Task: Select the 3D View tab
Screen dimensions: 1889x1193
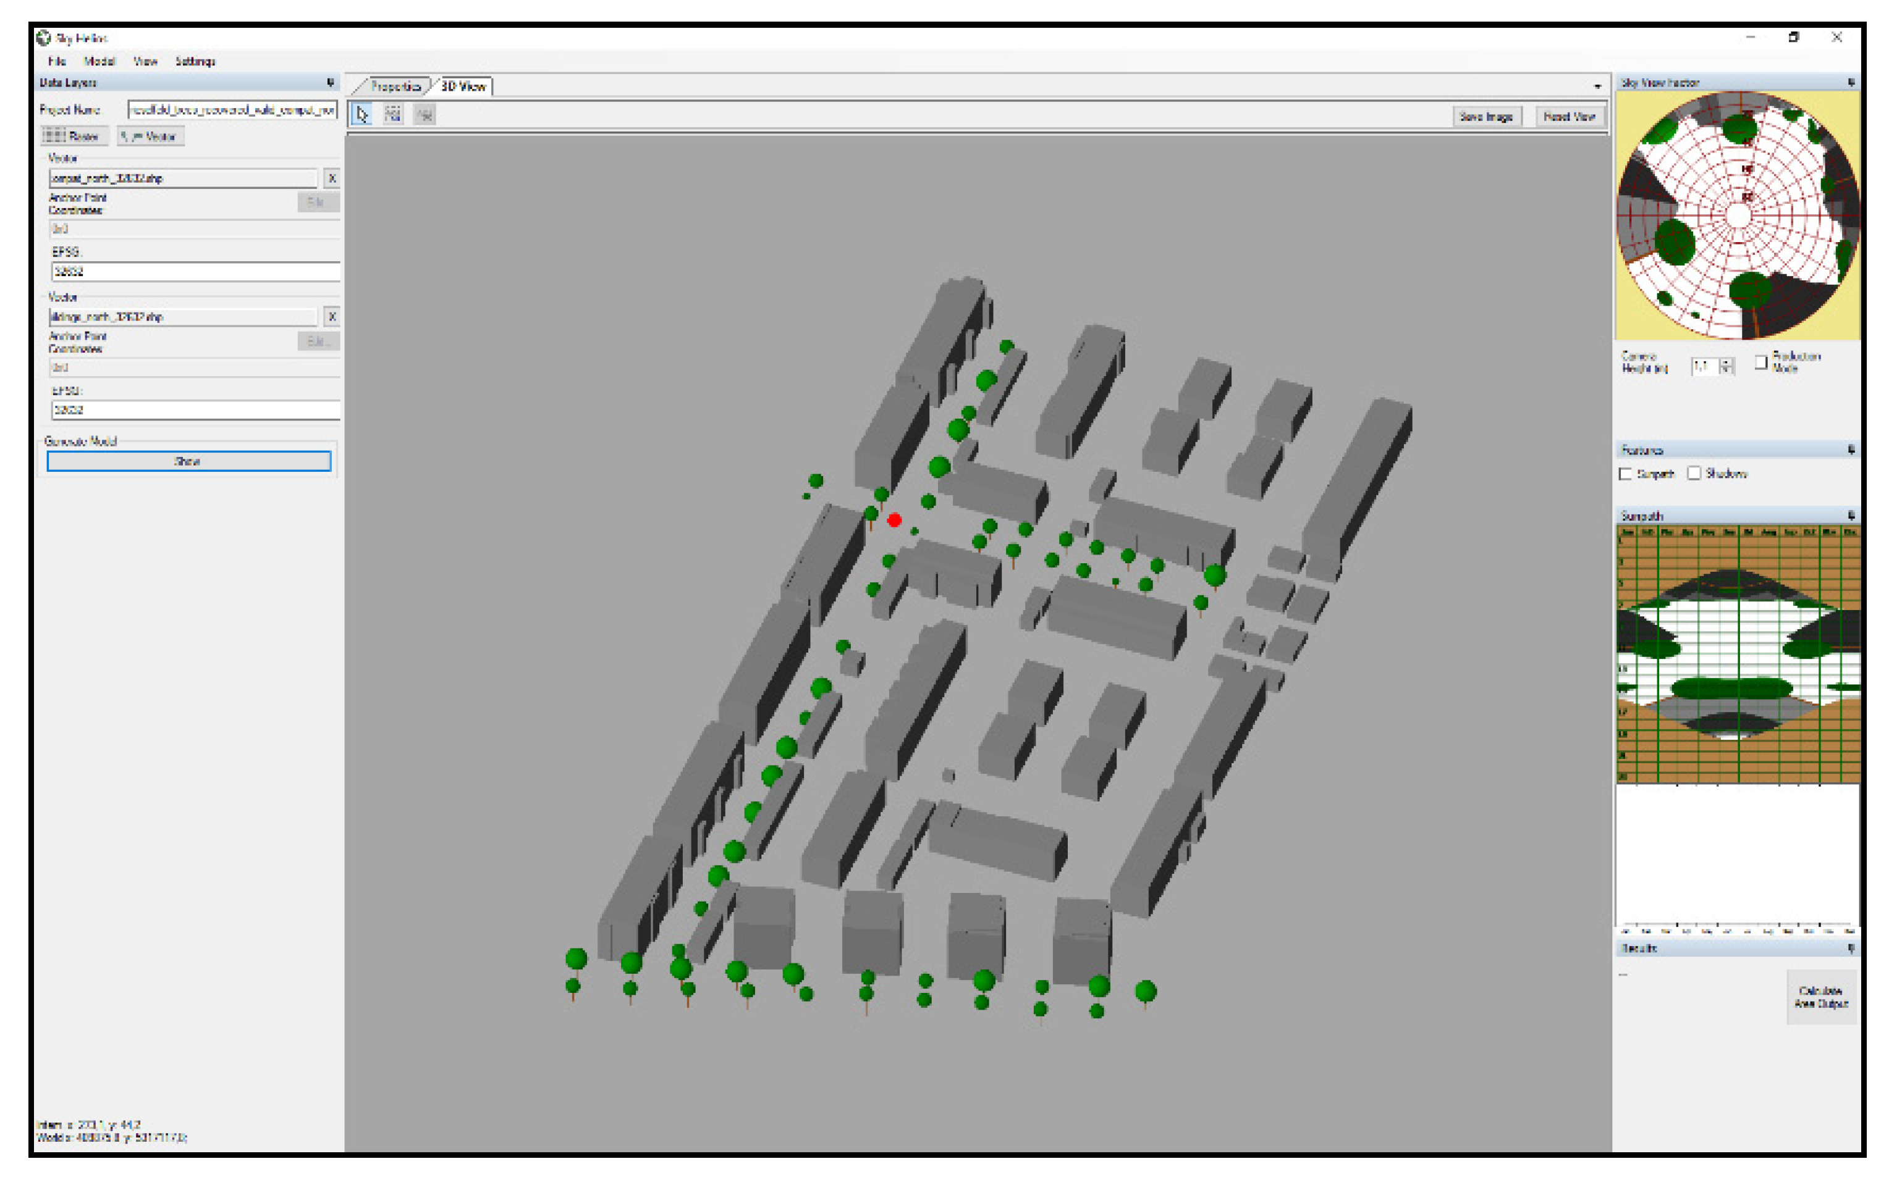Action: pos(463,86)
